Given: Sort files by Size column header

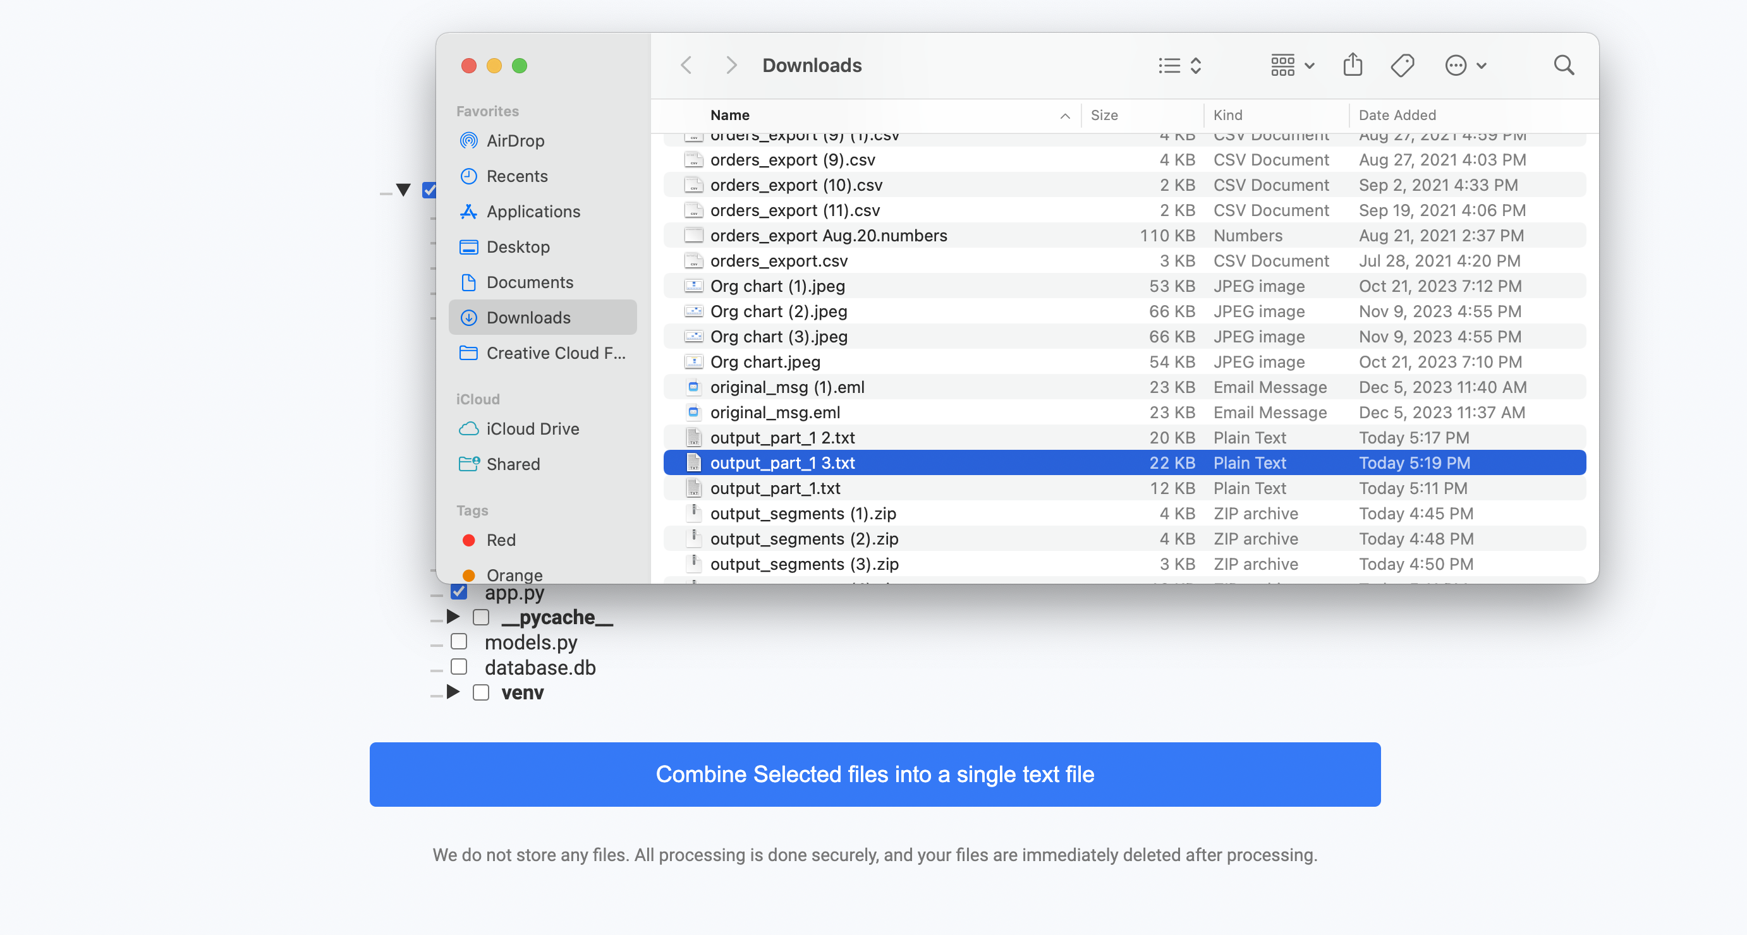Looking at the screenshot, I should [x=1104, y=115].
